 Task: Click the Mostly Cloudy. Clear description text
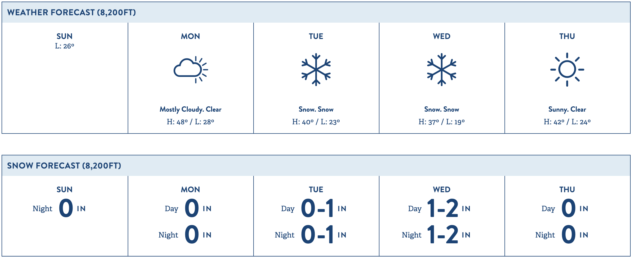pos(191,109)
